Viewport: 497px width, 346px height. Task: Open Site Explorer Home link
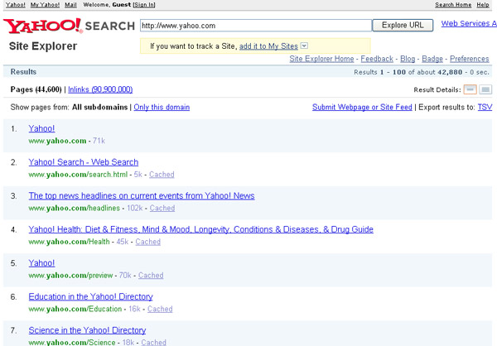coord(321,59)
